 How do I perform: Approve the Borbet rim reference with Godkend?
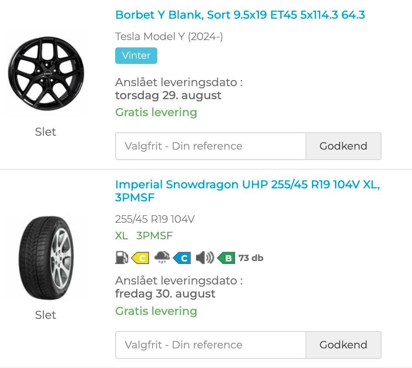[x=343, y=146]
